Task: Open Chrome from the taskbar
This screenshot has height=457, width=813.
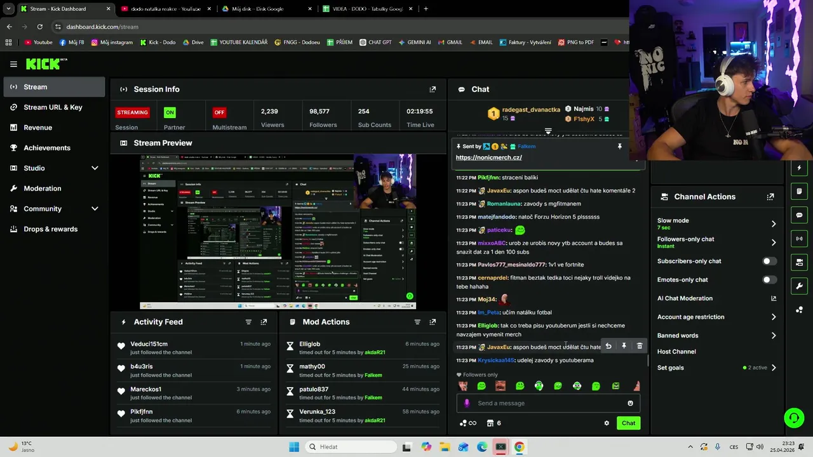Action: click(519, 447)
